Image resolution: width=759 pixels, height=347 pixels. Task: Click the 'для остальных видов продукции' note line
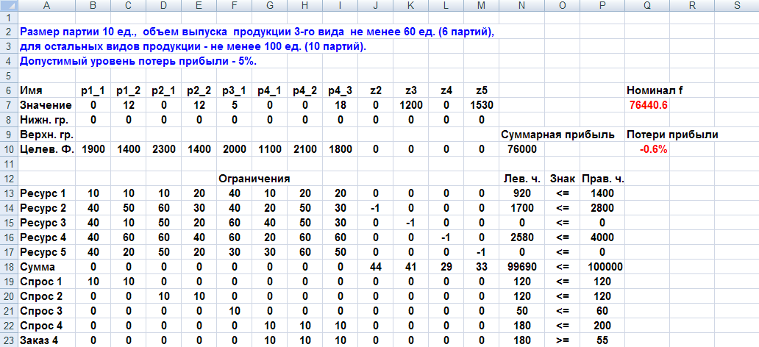193,48
